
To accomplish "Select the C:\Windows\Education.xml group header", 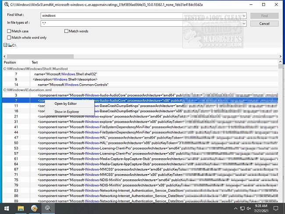I will (x=140, y=90).
